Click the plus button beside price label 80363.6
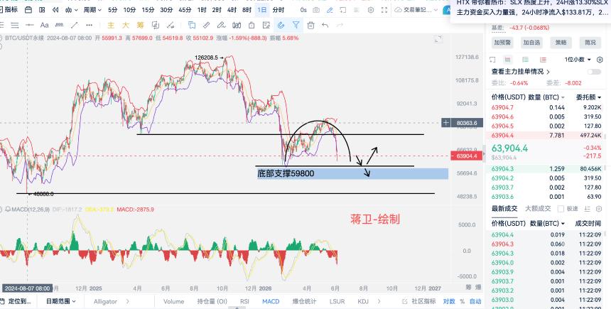 tap(445, 123)
